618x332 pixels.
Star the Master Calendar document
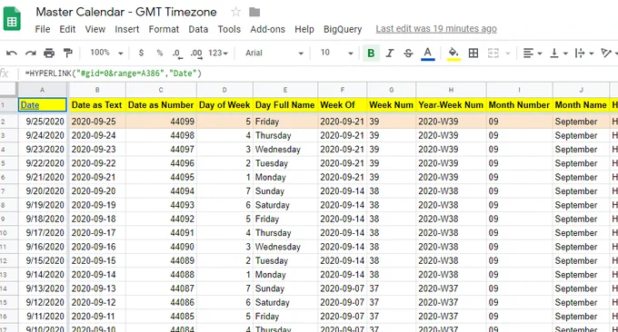click(x=235, y=12)
